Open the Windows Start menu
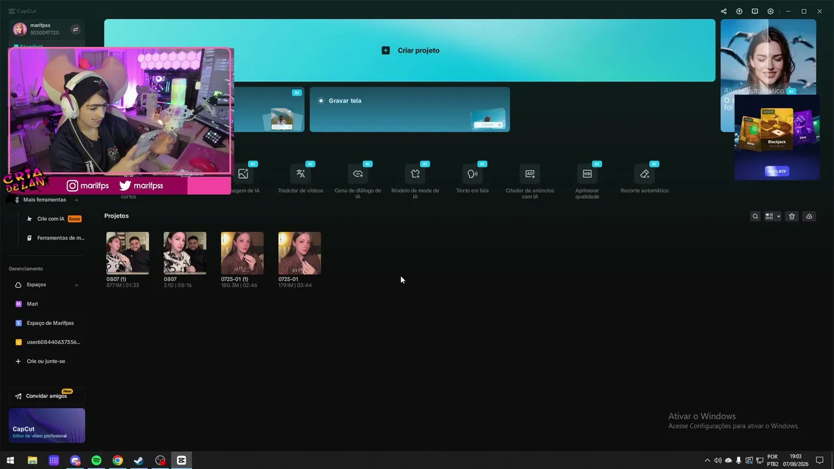Screen dimensions: 834x469 pyautogui.click(x=10, y=461)
